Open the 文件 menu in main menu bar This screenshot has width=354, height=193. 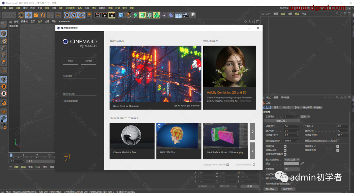(4, 8)
